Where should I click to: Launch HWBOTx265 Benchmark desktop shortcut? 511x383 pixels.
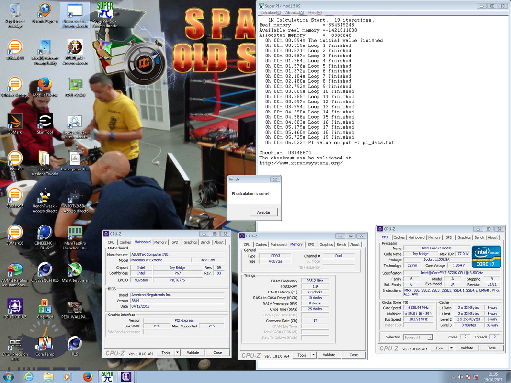[x=75, y=200]
